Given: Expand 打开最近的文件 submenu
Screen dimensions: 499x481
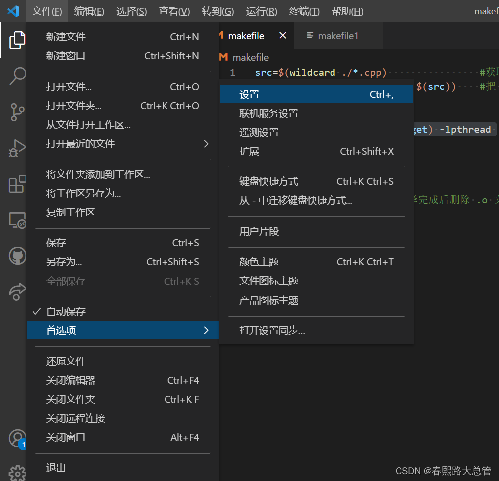Looking at the screenshot, I should 123,144.
